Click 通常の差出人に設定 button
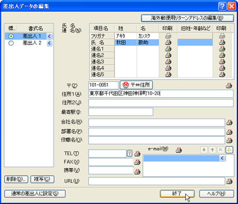 pyautogui.click(x=35, y=194)
